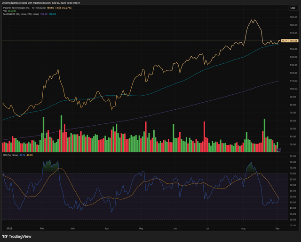Click the Sep label on time axis
This screenshot has width=301, height=242.
[277, 228]
